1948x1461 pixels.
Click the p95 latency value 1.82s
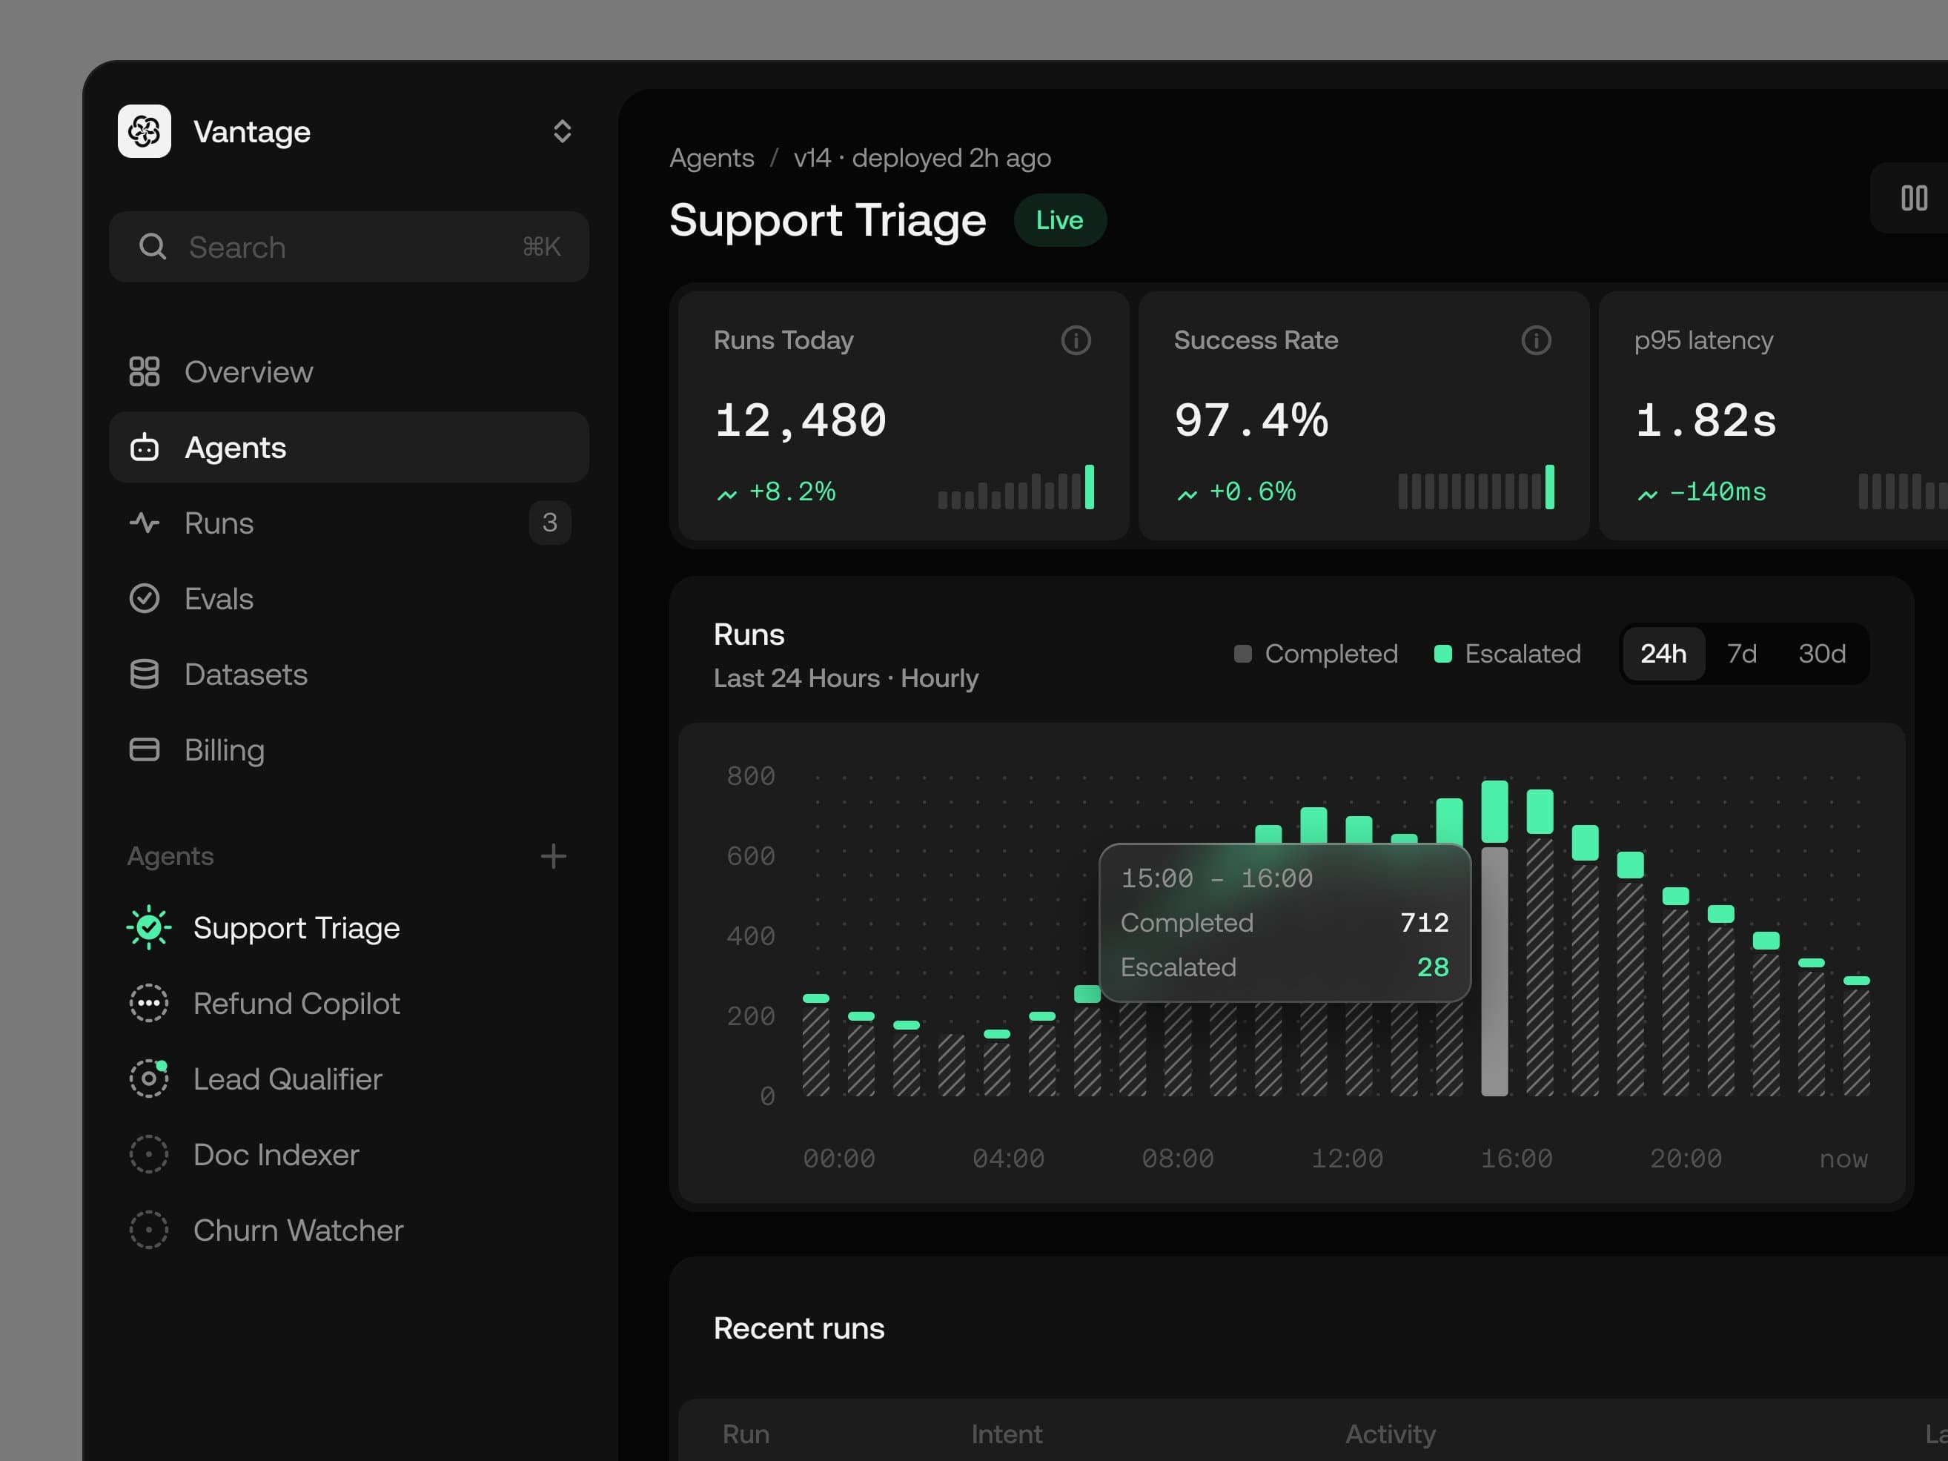(x=1705, y=420)
